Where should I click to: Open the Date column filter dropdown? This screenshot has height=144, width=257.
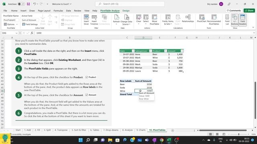[133, 51]
